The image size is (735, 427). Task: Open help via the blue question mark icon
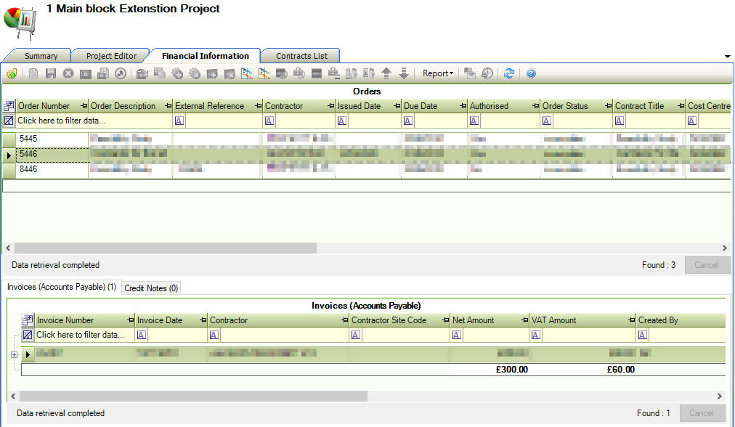tap(531, 73)
